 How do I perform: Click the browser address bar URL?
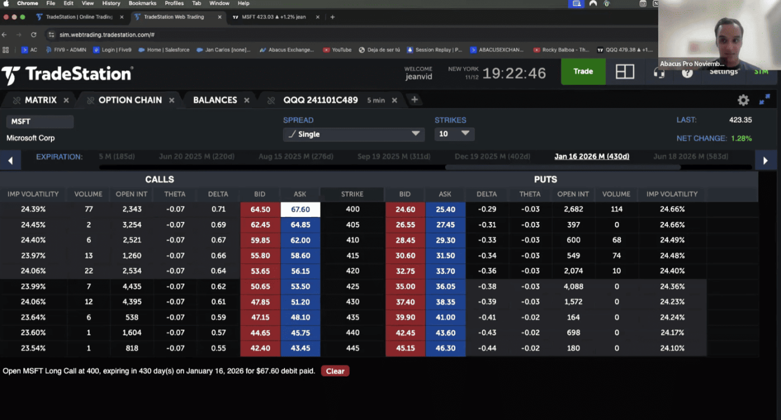107,35
